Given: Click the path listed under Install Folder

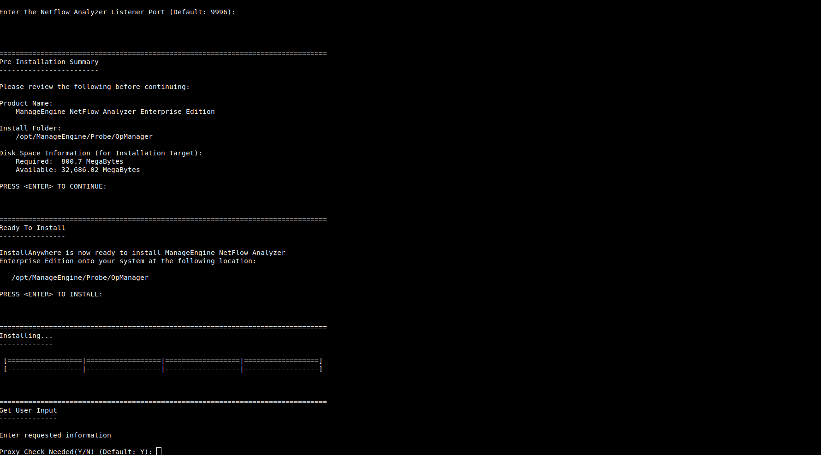Looking at the screenshot, I should (x=84, y=136).
